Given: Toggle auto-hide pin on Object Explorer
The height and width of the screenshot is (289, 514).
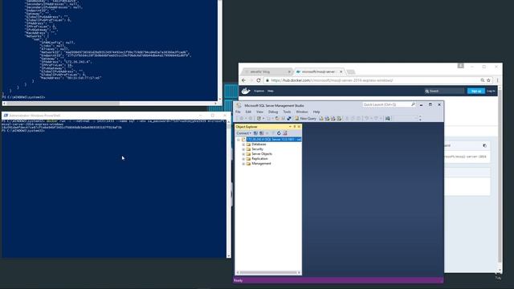Looking at the screenshot, I should coord(295,127).
